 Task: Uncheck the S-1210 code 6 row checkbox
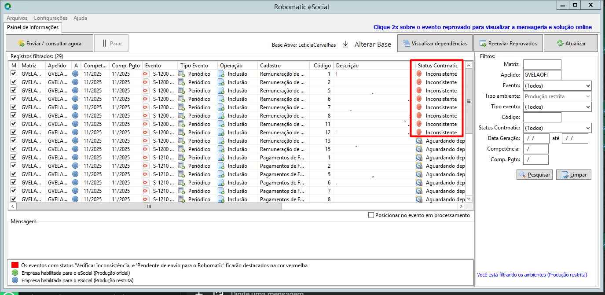pos(14,183)
